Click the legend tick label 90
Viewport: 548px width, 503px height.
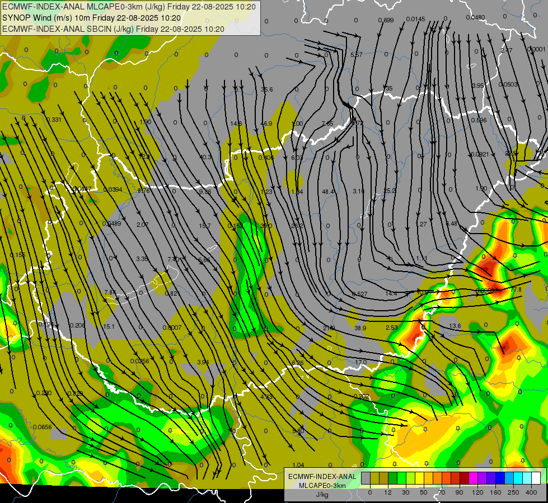click(x=459, y=492)
